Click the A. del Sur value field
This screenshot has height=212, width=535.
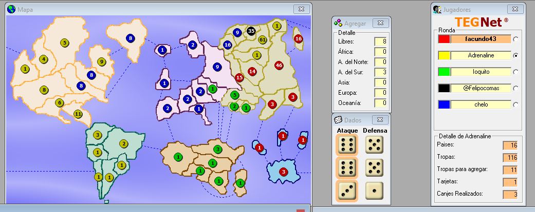[380, 72]
